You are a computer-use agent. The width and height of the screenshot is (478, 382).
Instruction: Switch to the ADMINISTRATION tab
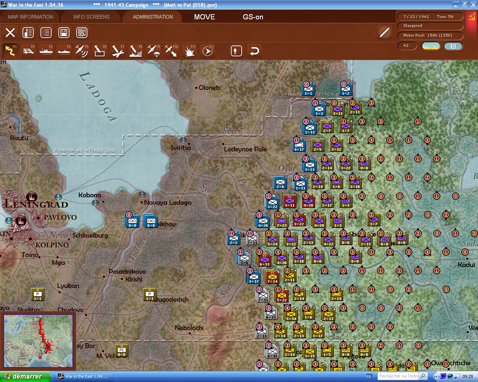tap(153, 17)
